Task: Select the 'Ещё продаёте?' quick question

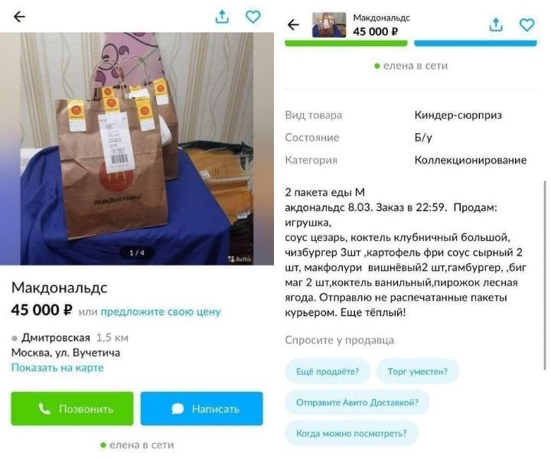Action: point(328,371)
